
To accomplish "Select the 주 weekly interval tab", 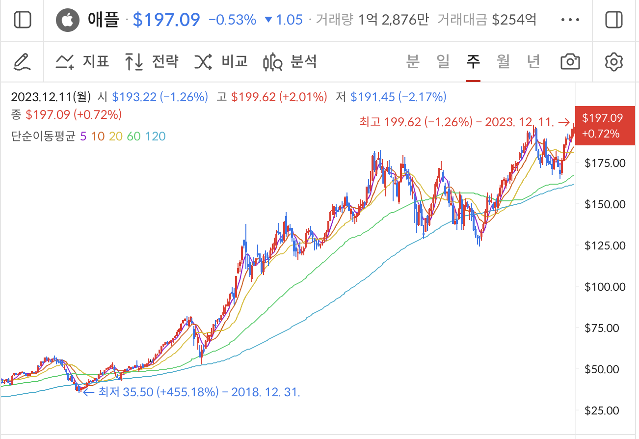I will coord(473,62).
